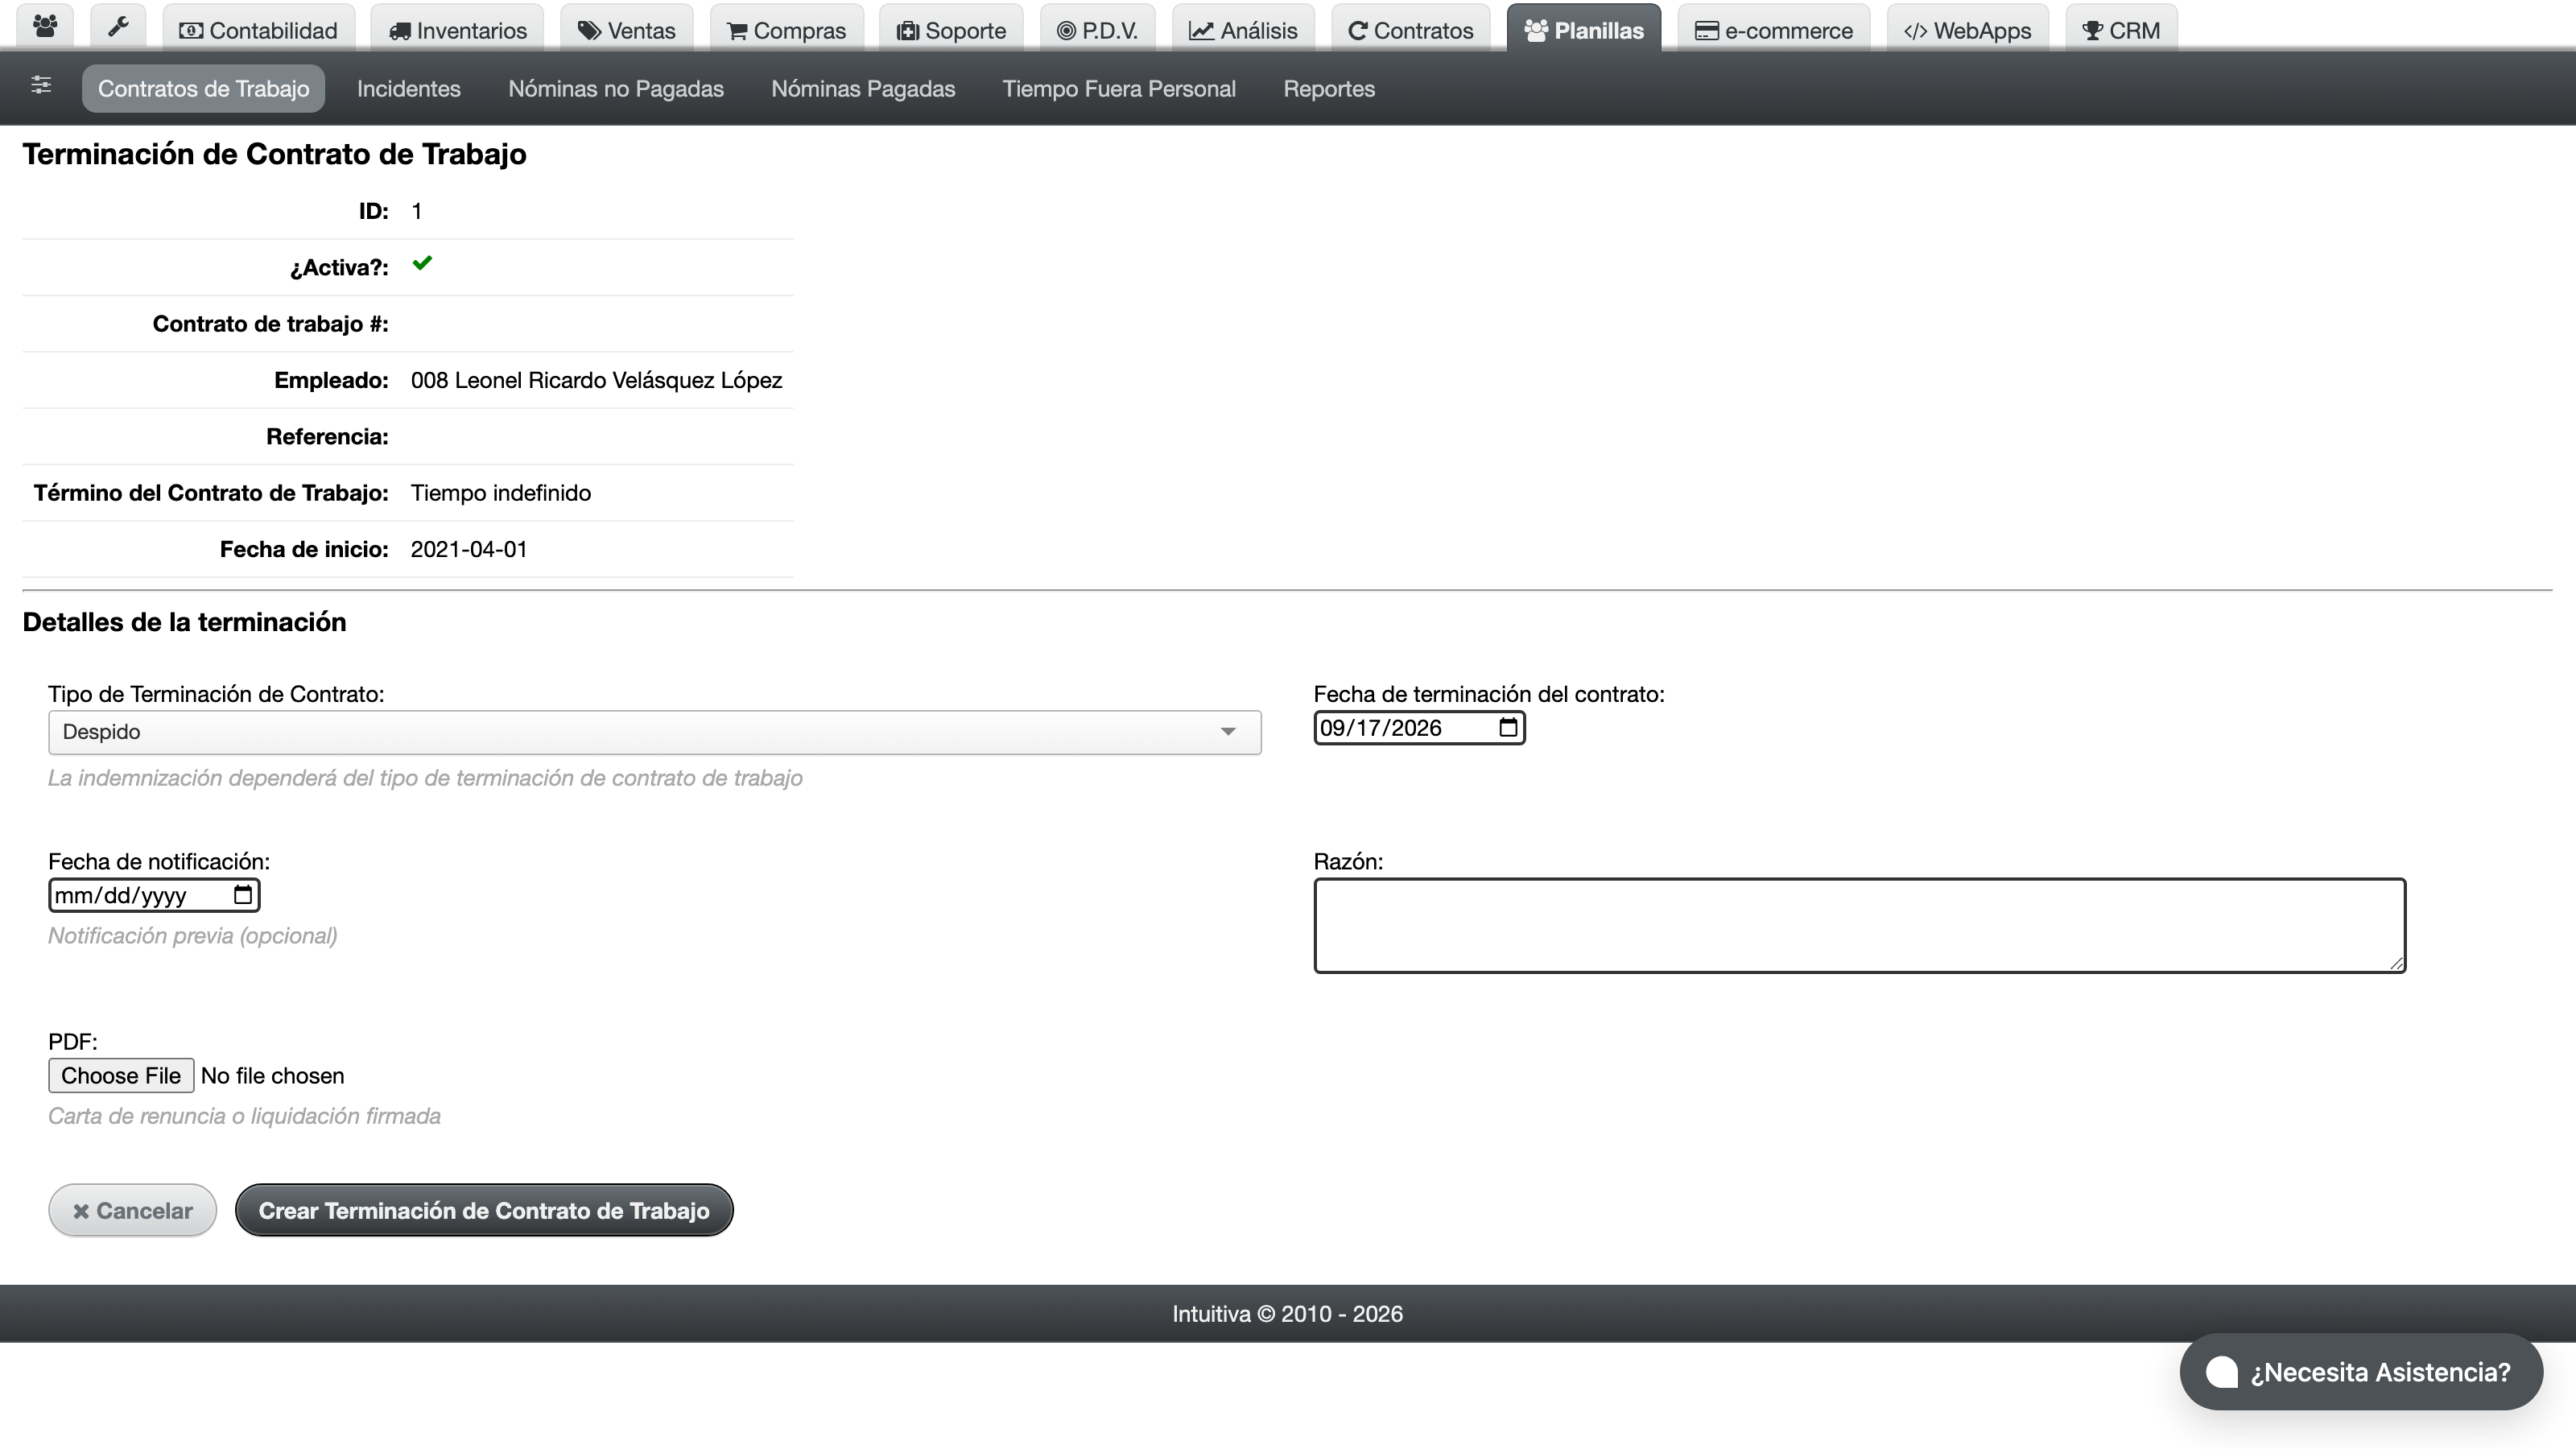Screen dimensions: 2576x1449
Task: Click the chat bubble assistance icon
Action: click(2222, 1372)
